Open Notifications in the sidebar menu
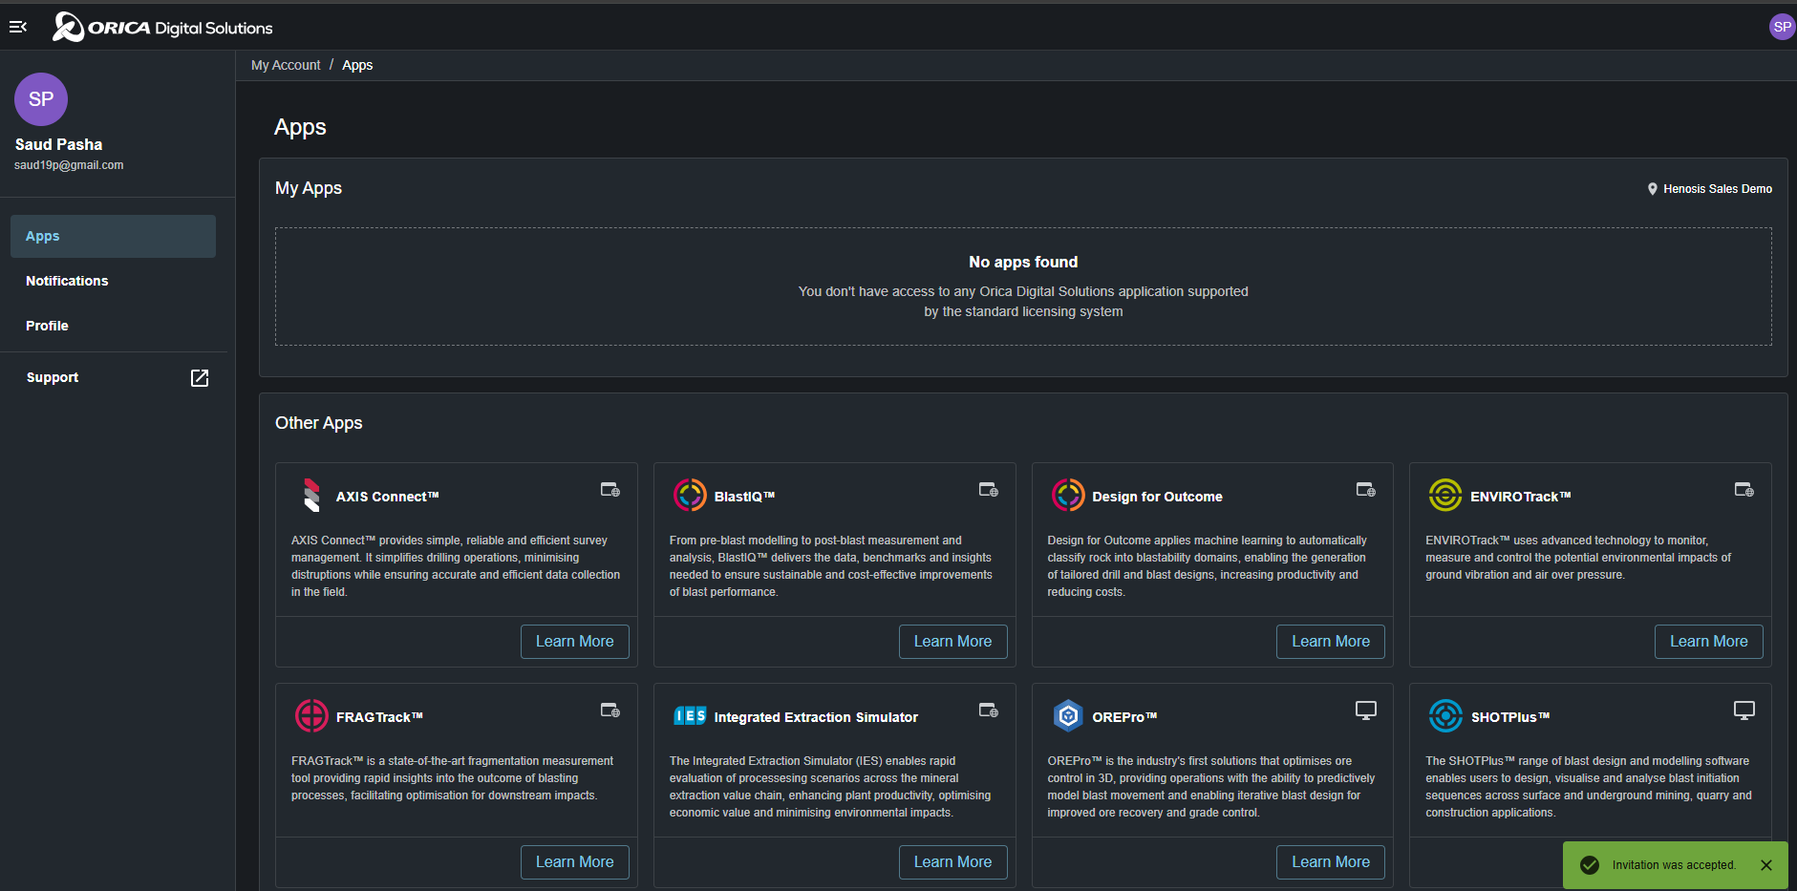 [x=113, y=281]
